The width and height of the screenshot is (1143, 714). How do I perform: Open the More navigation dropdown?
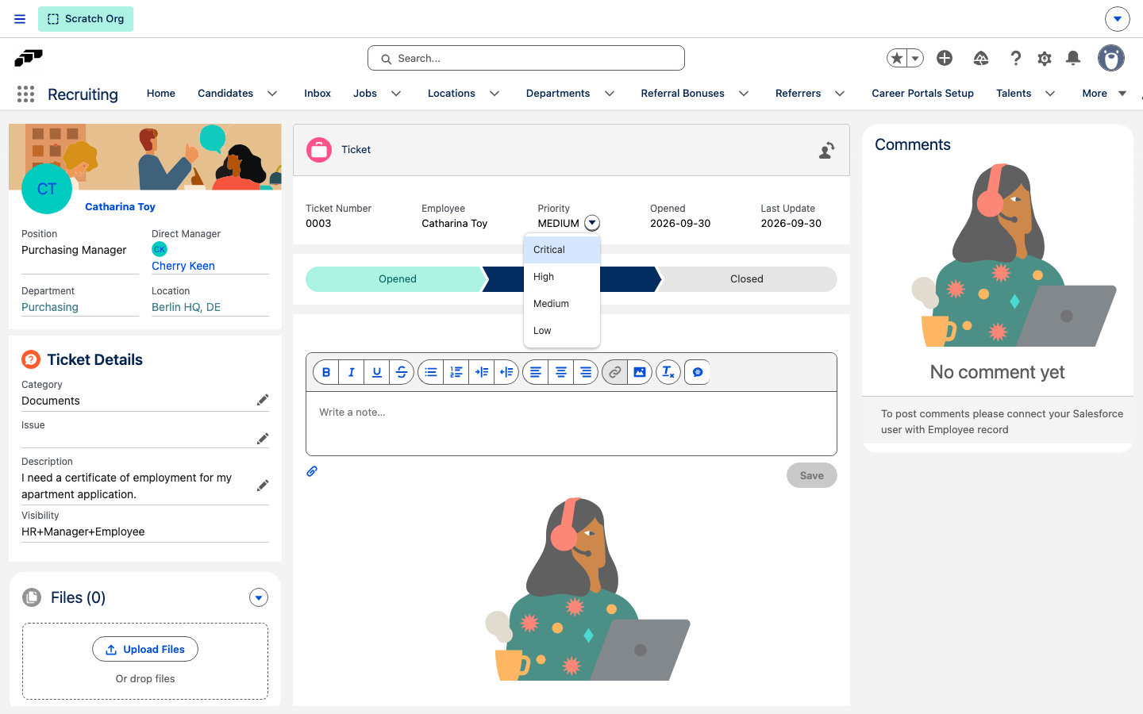[x=1104, y=94]
